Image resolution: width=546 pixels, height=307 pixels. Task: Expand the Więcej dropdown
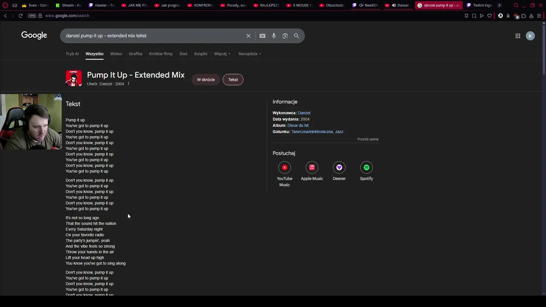tap(222, 54)
